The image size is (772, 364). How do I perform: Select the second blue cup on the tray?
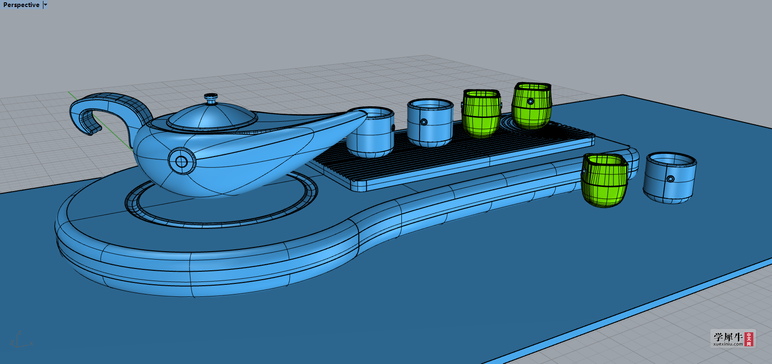[430, 122]
